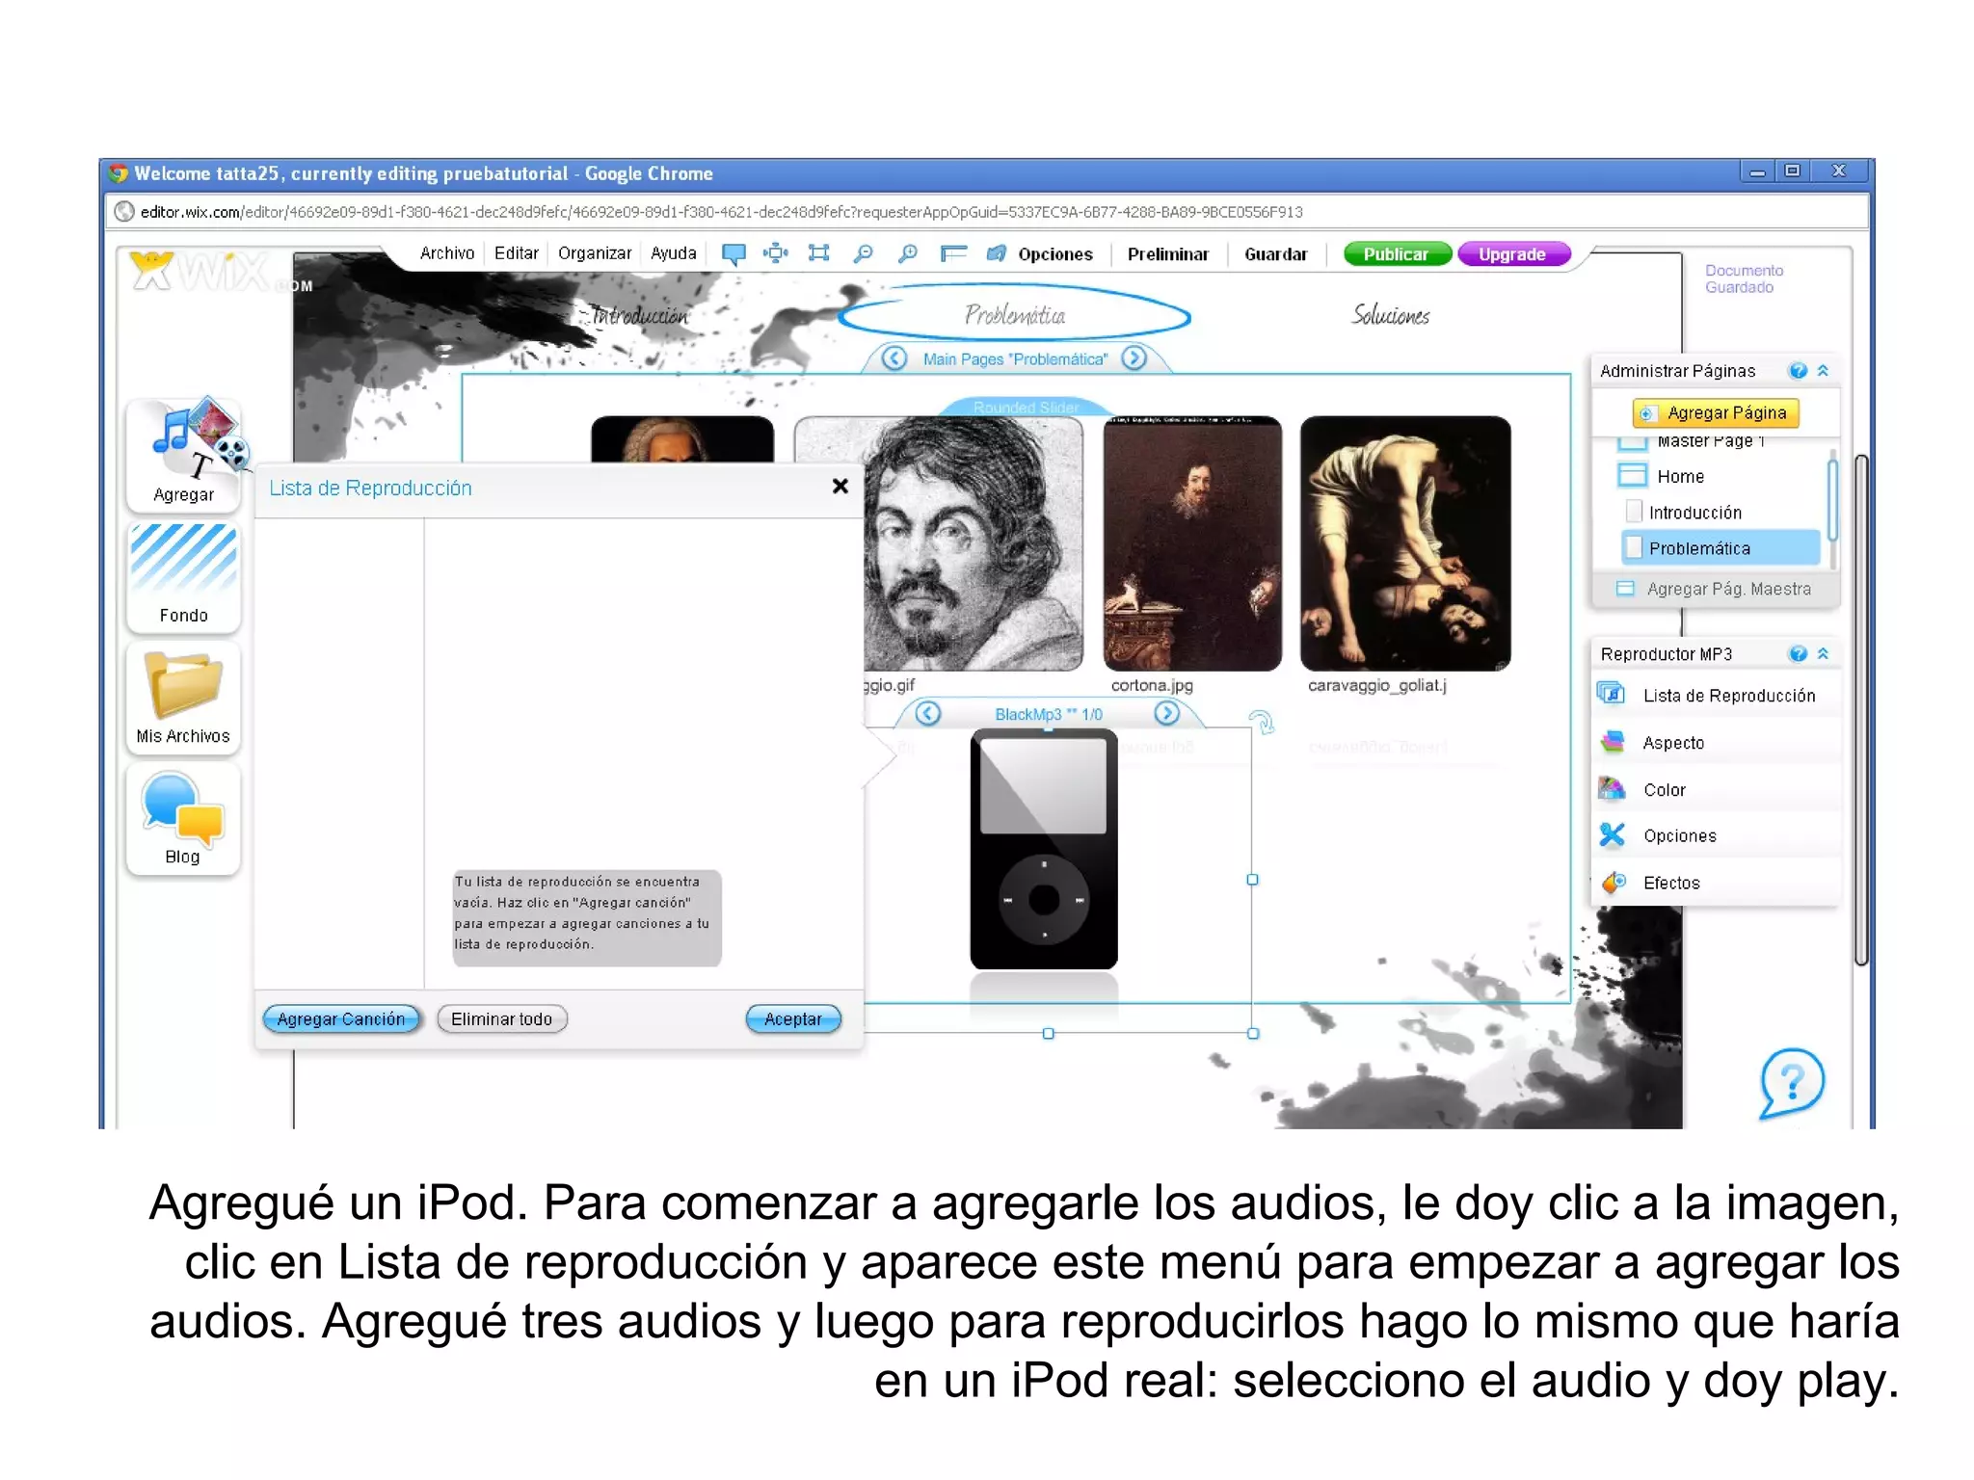The height and width of the screenshot is (1480, 1974).
Task: Open help for Reproductor MP3 panel
Action: [1798, 654]
